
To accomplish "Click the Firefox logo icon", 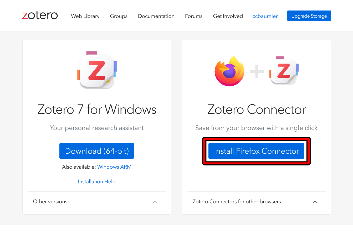I will click(229, 71).
